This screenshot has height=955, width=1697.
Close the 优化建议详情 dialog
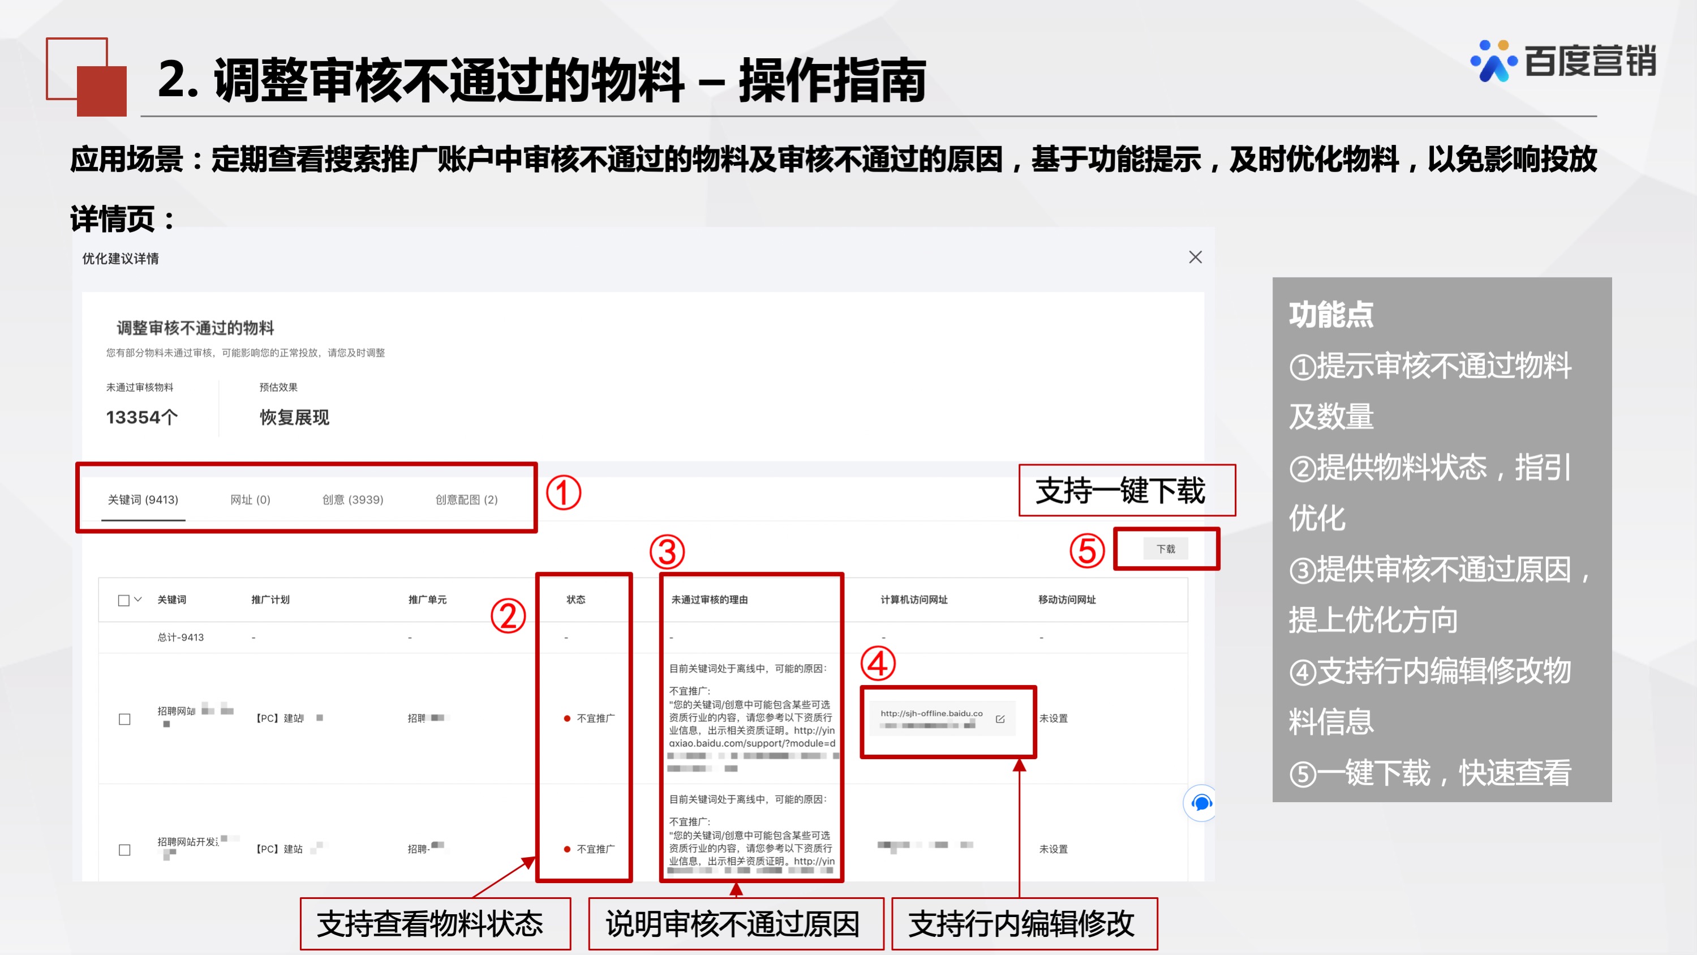[1196, 257]
